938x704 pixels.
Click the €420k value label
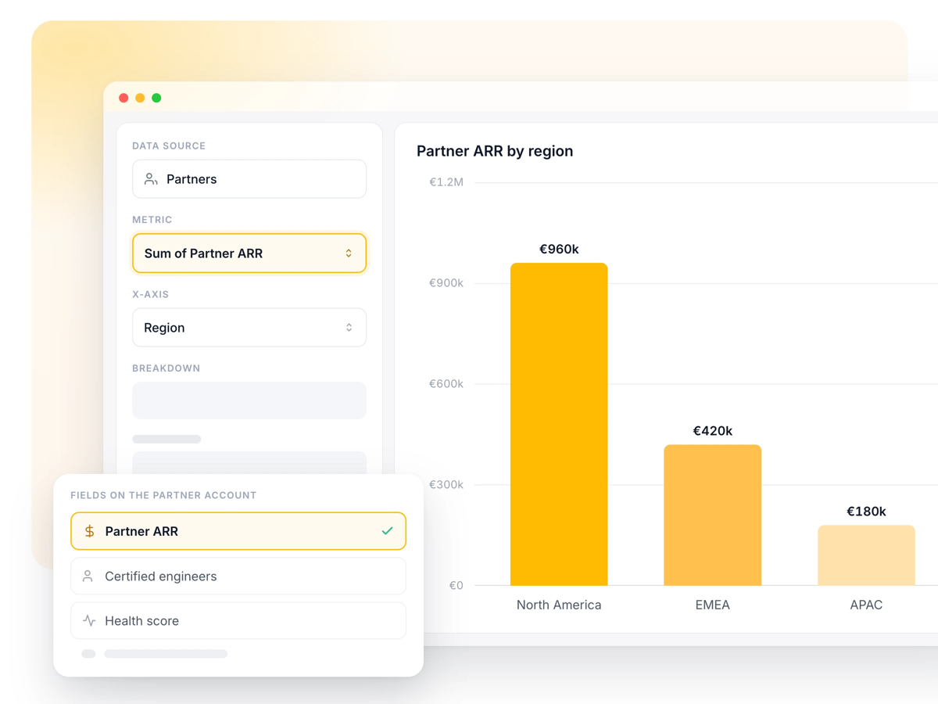tap(713, 431)
